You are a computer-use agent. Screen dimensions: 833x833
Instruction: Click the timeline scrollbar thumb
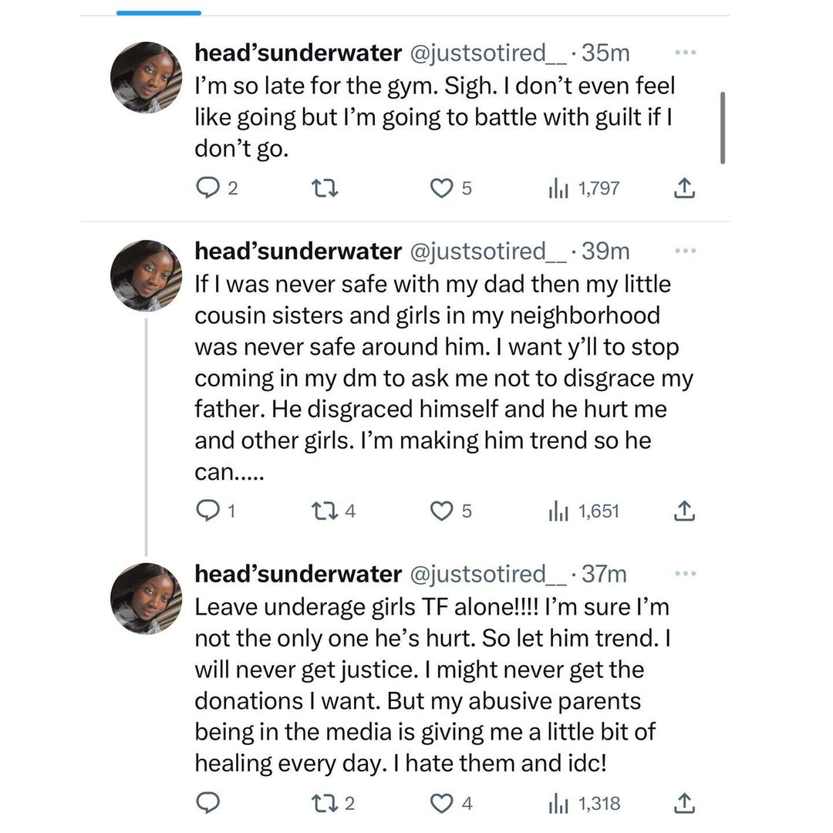[x=723, y=127]
